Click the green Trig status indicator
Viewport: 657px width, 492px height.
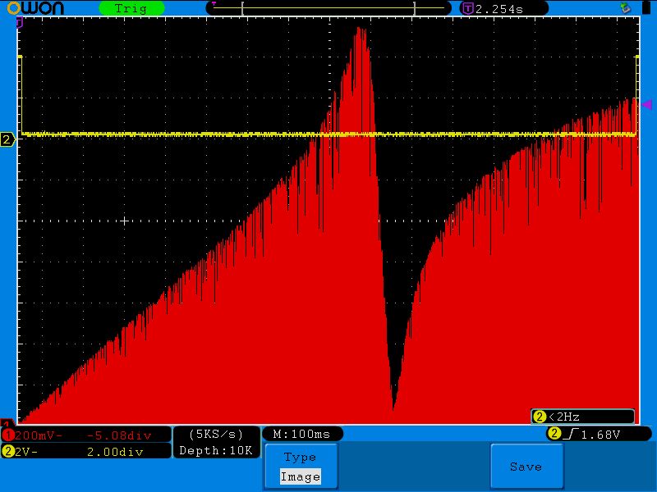click(x=131, y=8)
